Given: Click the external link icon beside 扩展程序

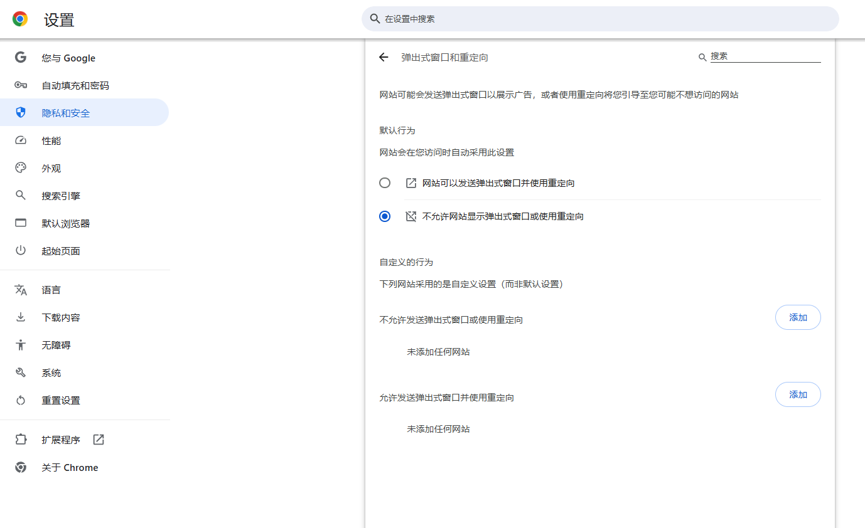Looking at the screenshot, I should (x=99, y=440).
